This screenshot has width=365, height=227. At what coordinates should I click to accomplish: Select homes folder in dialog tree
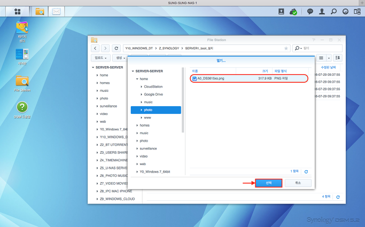pos(144,126)
